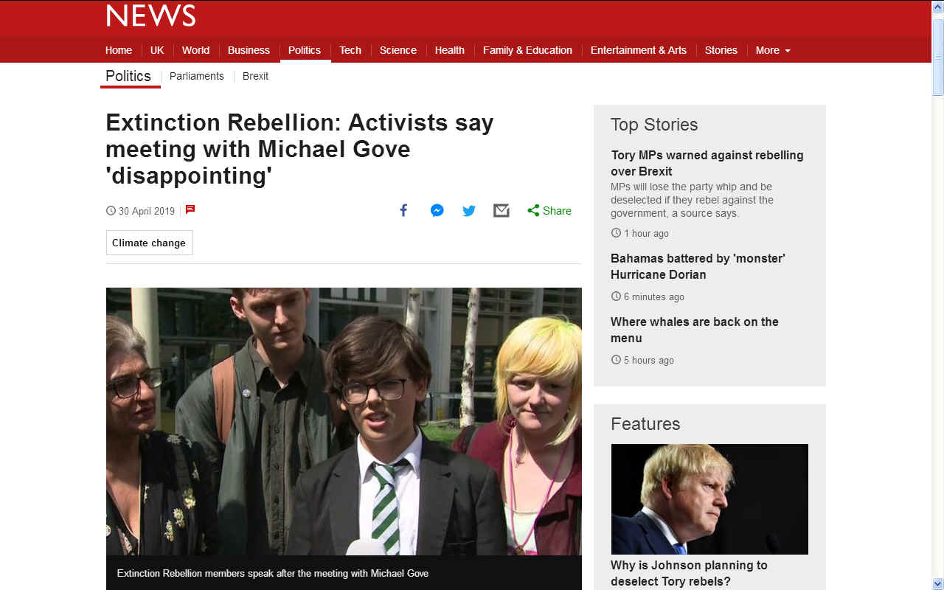Play the Extinction Rebellion activists video image
The image size is (944, 590).
(x=344, y=421)
